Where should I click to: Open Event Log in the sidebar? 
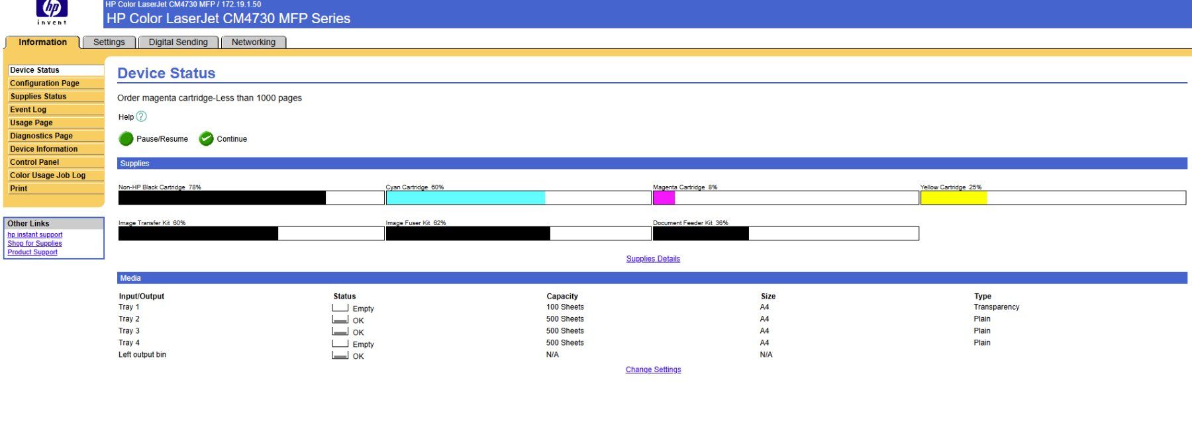click(56, 110)
